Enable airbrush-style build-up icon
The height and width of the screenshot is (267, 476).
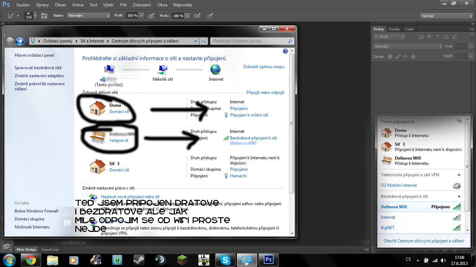pyautogui.click(x=197, y=16)
